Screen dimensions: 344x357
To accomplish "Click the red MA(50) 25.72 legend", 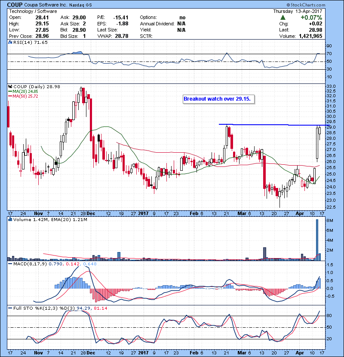I will click(23, 96).
